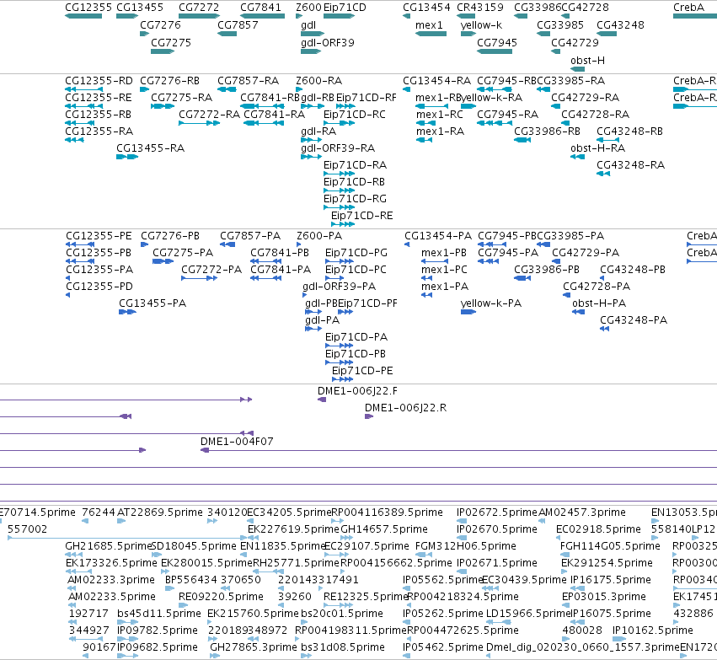717x660 pixels.
Task: Select protein CG43248-PA
Action: tap(634, 320)
